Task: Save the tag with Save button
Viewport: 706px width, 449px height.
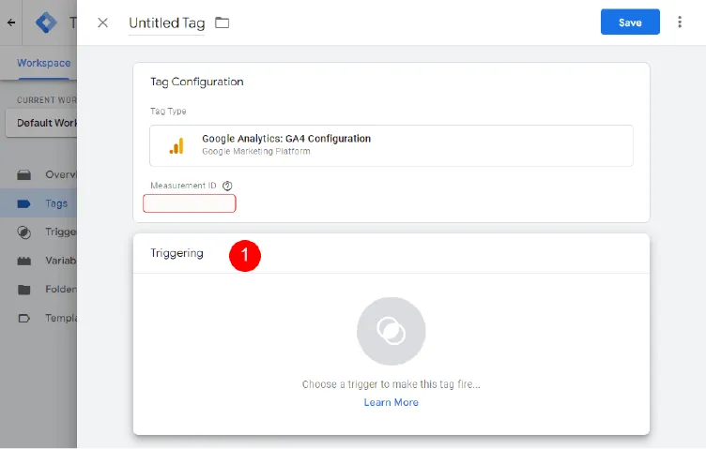Action: pos(630,22)
